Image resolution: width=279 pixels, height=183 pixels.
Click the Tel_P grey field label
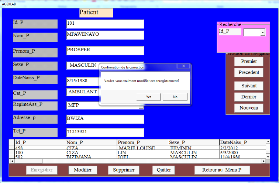(x=35, y=132)
